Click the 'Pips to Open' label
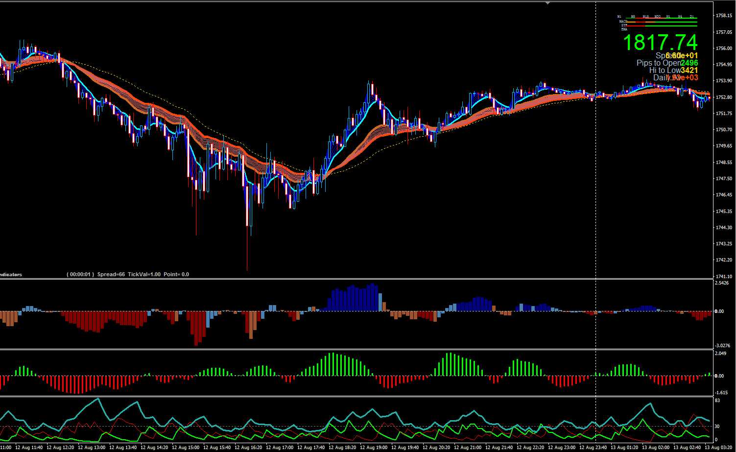 [x=658, y=63]
